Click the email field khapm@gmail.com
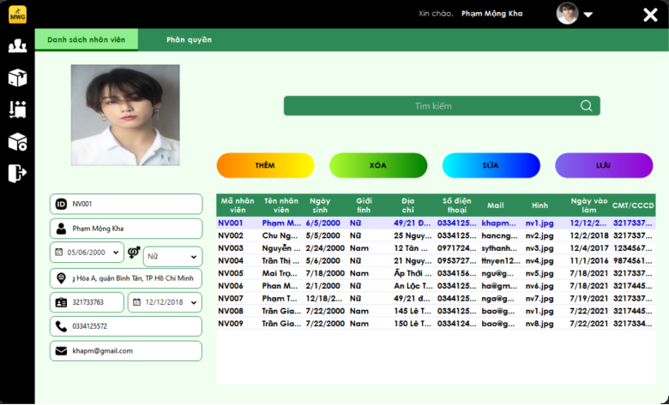Viewport: 669px width, 405px height. (126, 351)
